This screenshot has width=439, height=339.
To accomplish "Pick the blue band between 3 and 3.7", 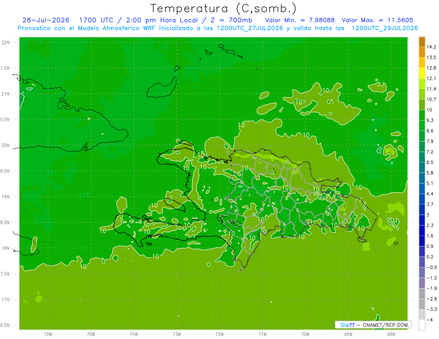I will [422, 210].
